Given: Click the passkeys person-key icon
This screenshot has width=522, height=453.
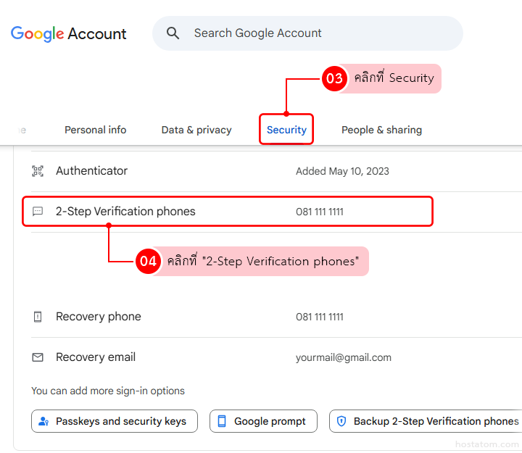Looking at the screenshot, I should pyautogui.click(x=44, y=421).
